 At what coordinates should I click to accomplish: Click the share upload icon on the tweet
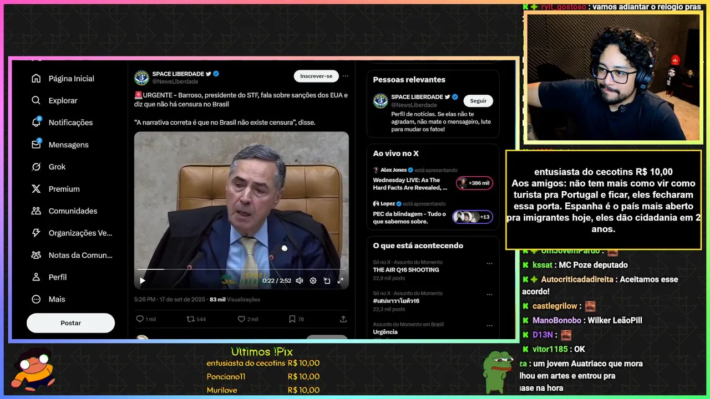click(343, 319)
